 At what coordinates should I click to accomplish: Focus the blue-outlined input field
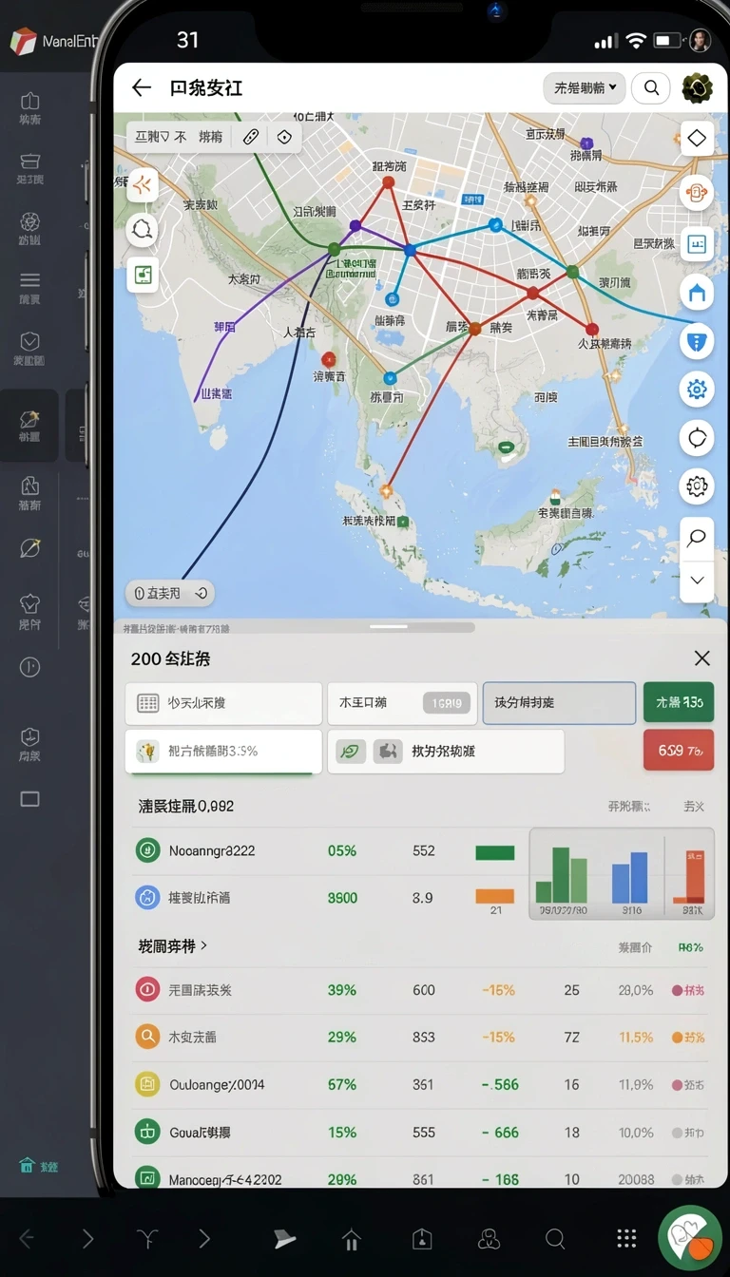559,703
